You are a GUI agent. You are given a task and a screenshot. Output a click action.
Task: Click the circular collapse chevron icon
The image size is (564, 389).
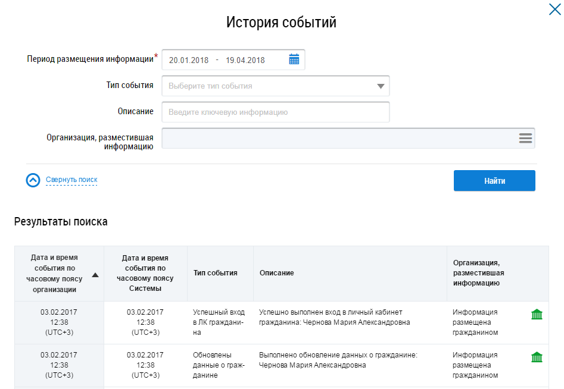pyautogui.click(x=33, y=180)
